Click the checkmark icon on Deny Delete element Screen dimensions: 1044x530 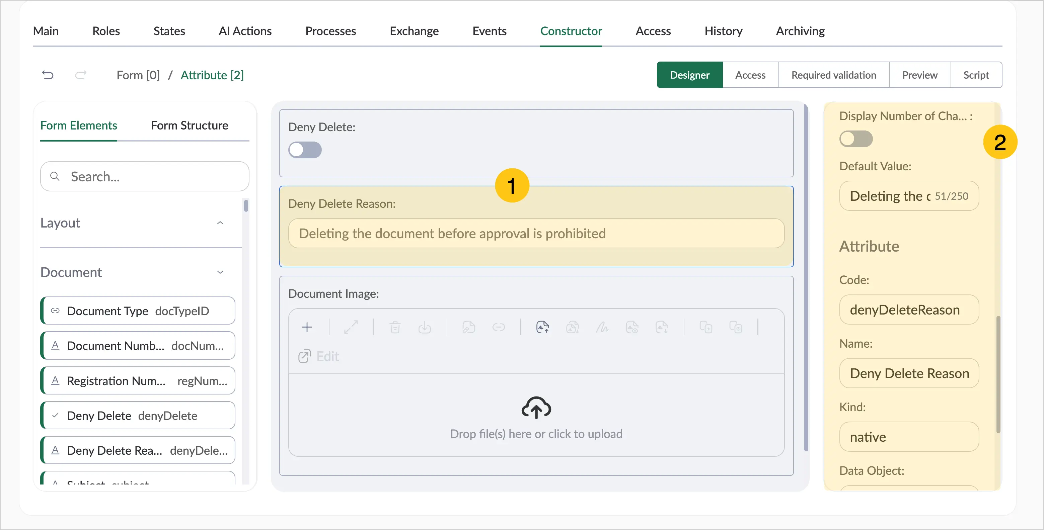coord(55,416)
